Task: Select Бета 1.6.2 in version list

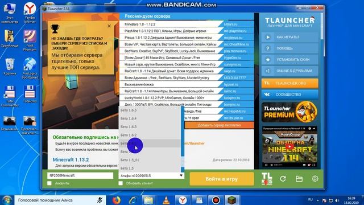Action: [150, 135]
